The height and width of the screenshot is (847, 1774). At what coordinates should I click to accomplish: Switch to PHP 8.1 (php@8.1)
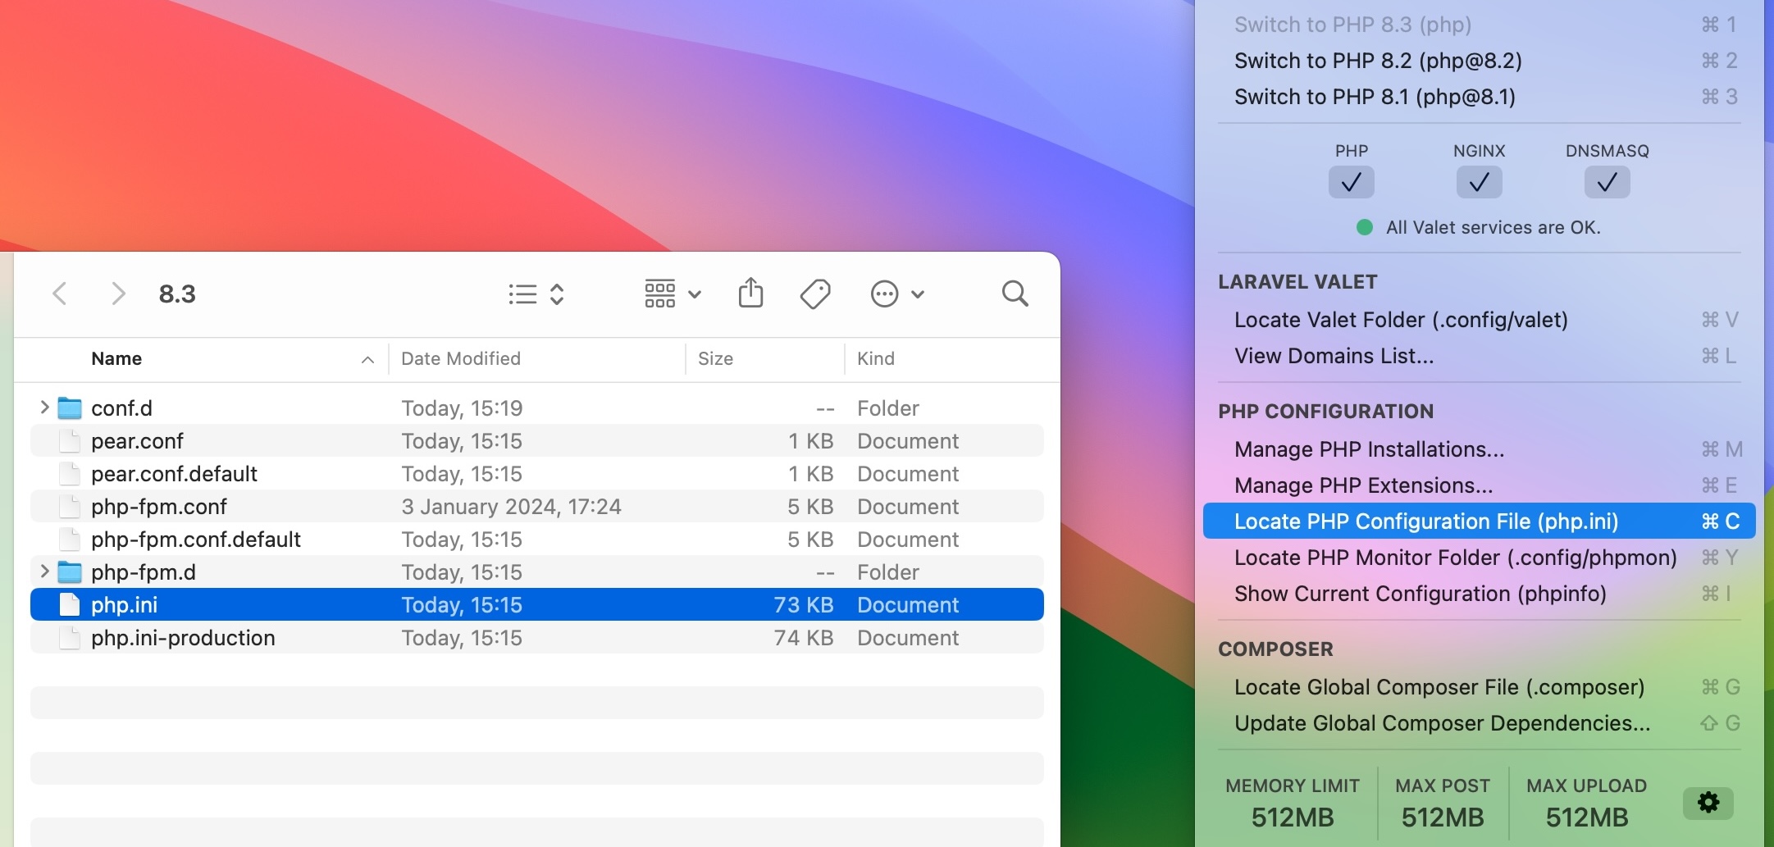1479,97
